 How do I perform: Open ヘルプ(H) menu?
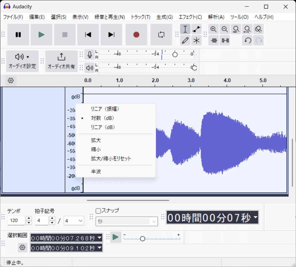tap(264, 17)
